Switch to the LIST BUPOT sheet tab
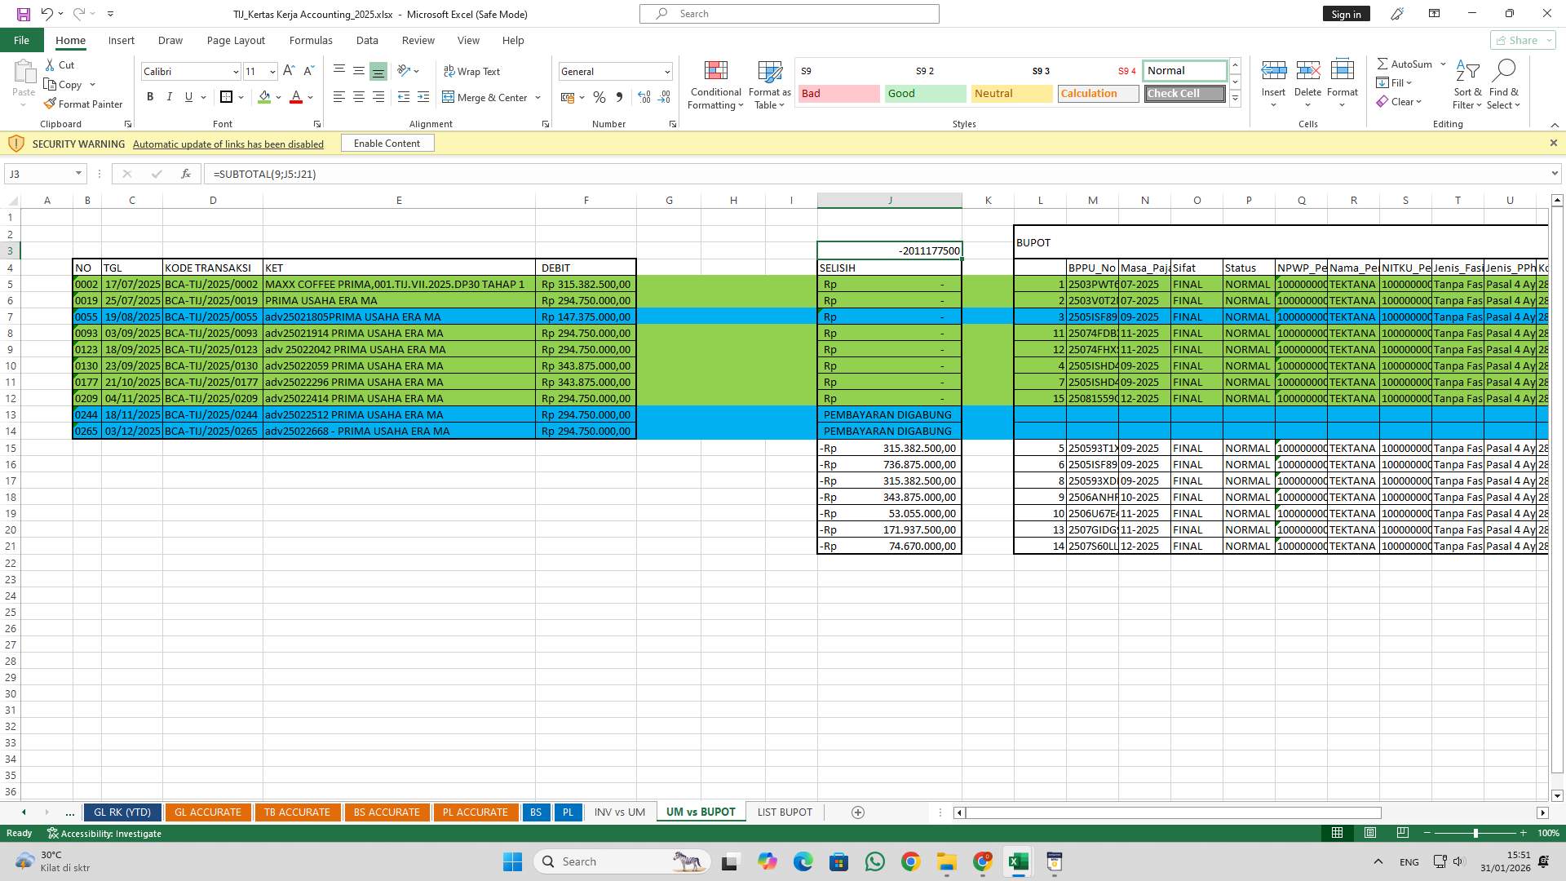Viewport: 1566px width, 881px height. point(784,812)
